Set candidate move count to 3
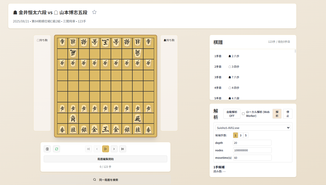 click(x=240, y=135)
